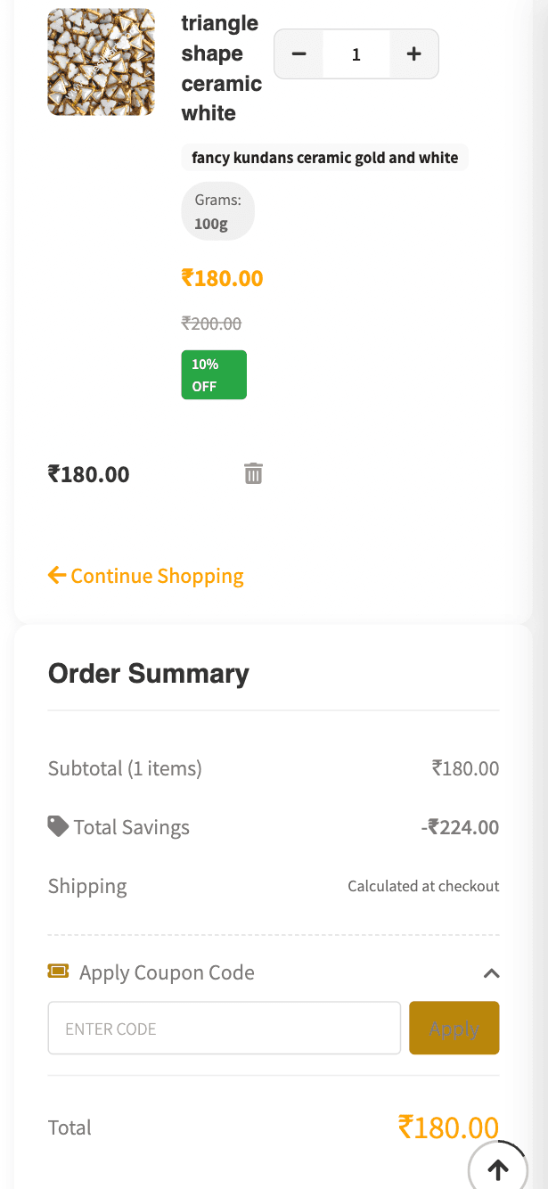
Task: Click the fancy kundans ceramic category tag
Action: (324, 158)
